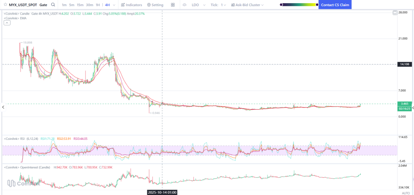414x195 pixels.
Task: Add MYX_USDT_SPOT to favorites with the star
Action: tap(5, 5)
